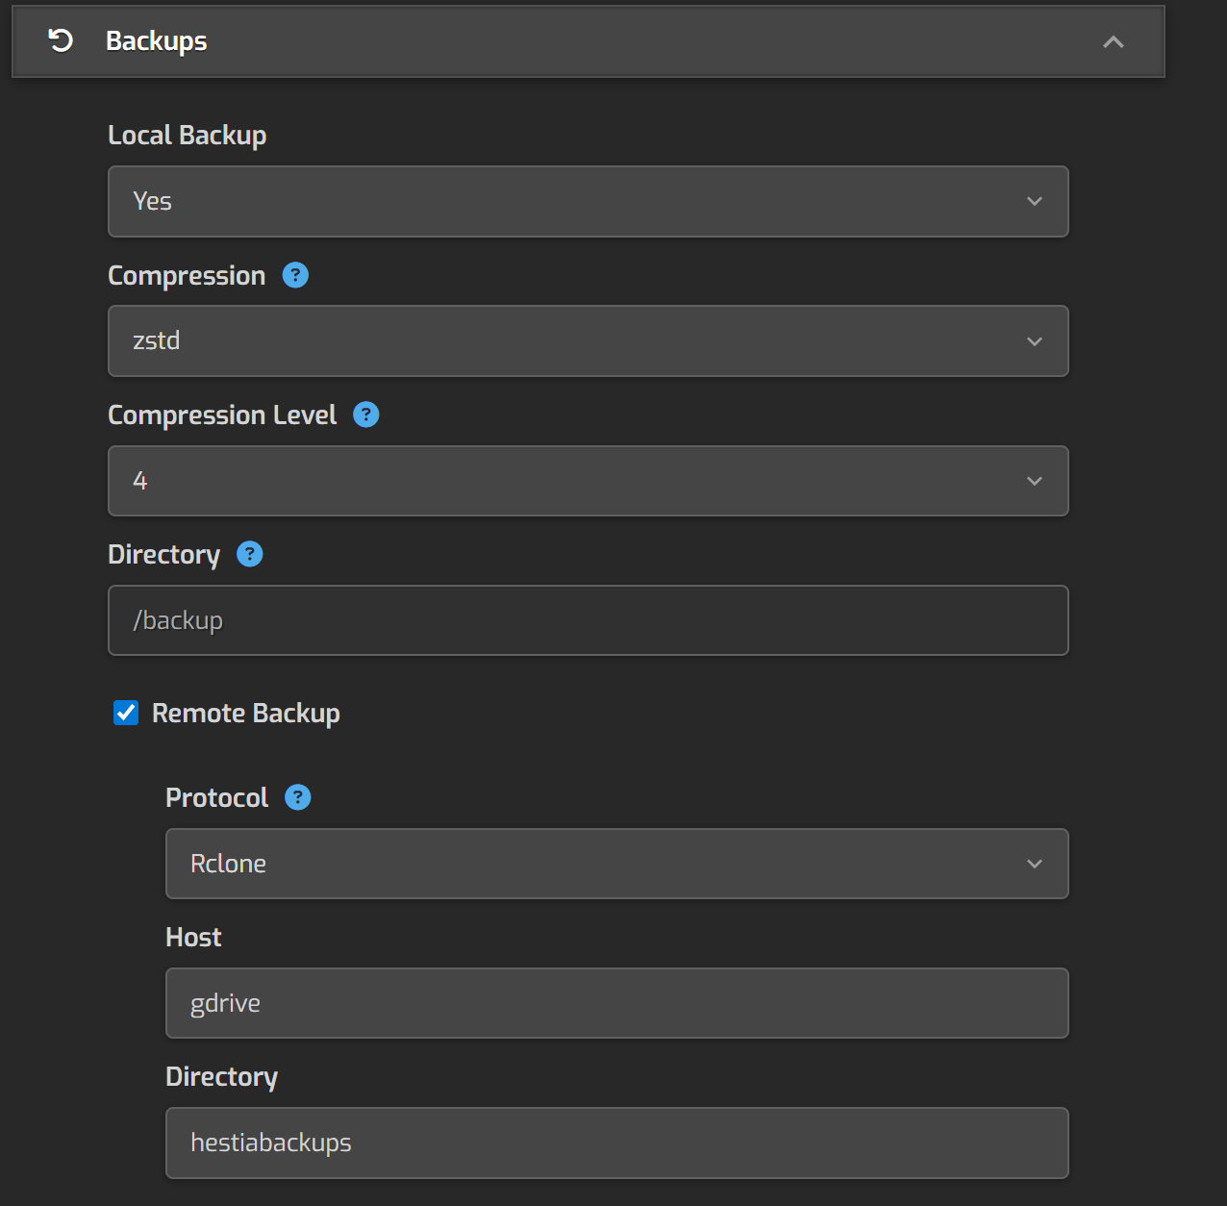1227x1206 pixels.
Task: Collapse the Backups section with the chevron
Action: click(1113, 41)
